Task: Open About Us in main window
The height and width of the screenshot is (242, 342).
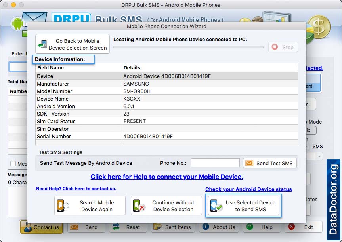Action: (219, 227)
